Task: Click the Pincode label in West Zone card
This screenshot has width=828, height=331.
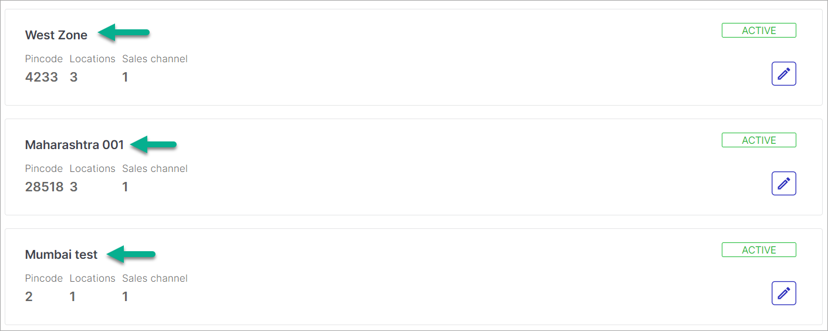Action: click(x=44, y=59)
